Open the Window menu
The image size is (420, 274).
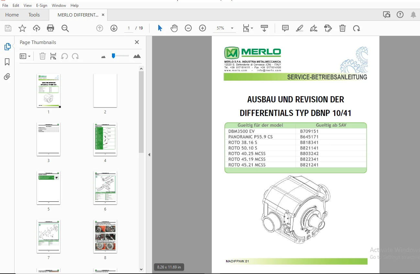tap(59, 6)
